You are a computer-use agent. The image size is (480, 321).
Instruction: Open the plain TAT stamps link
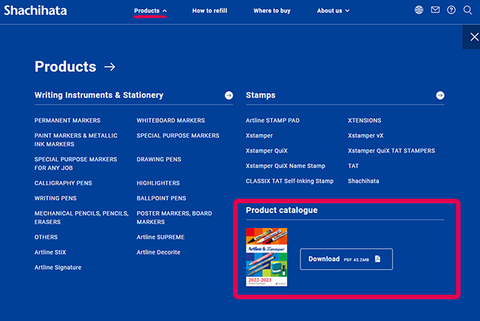coord(353,166)
